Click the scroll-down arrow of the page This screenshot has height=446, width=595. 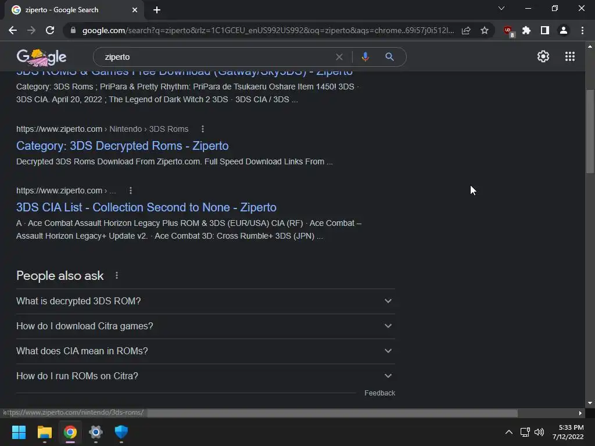click(590, 403)
